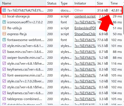This screenshot has width=124, height=106.
Task: Click the stylesheet icon beside swiper-bundle.min.css
Action: click(4, 57)
